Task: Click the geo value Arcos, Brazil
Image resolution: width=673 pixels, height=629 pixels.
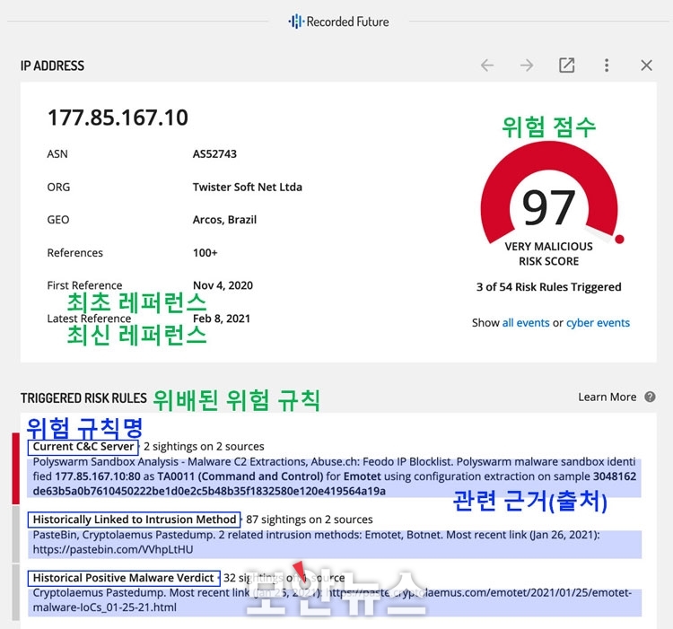Action: [x=224, y=219]
